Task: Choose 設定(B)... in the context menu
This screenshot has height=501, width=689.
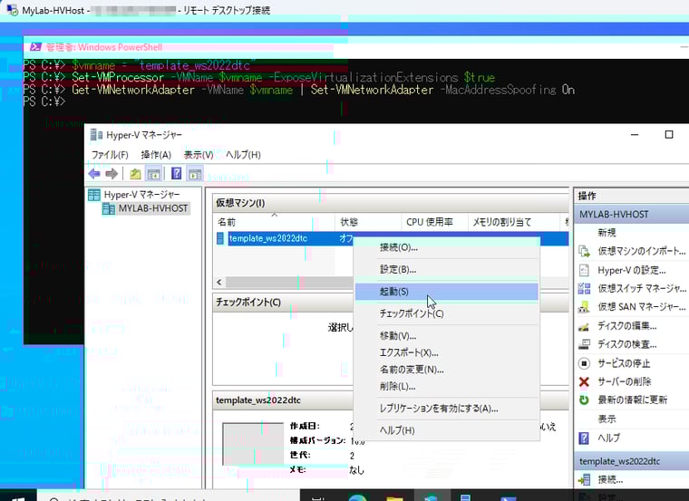Action: 446,270
